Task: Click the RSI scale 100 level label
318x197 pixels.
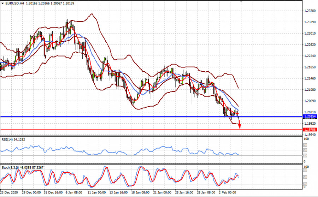Action: click(307, 139)
